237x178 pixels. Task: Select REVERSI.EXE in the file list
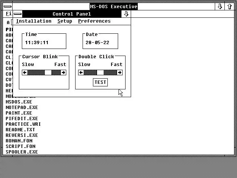tap(22, 135)
